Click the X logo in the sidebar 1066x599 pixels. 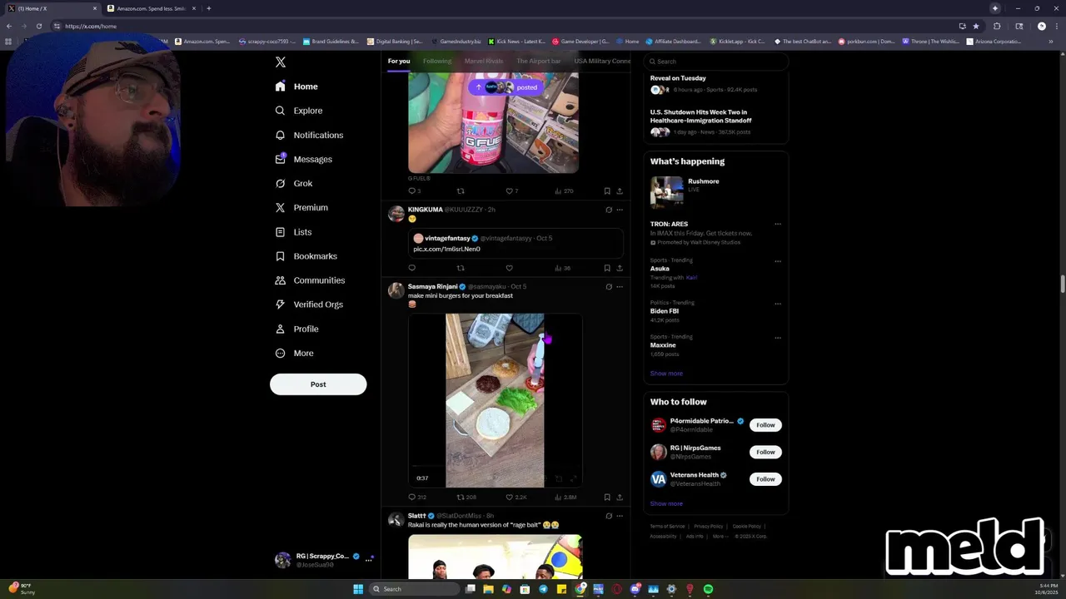[x=281, y=62]
